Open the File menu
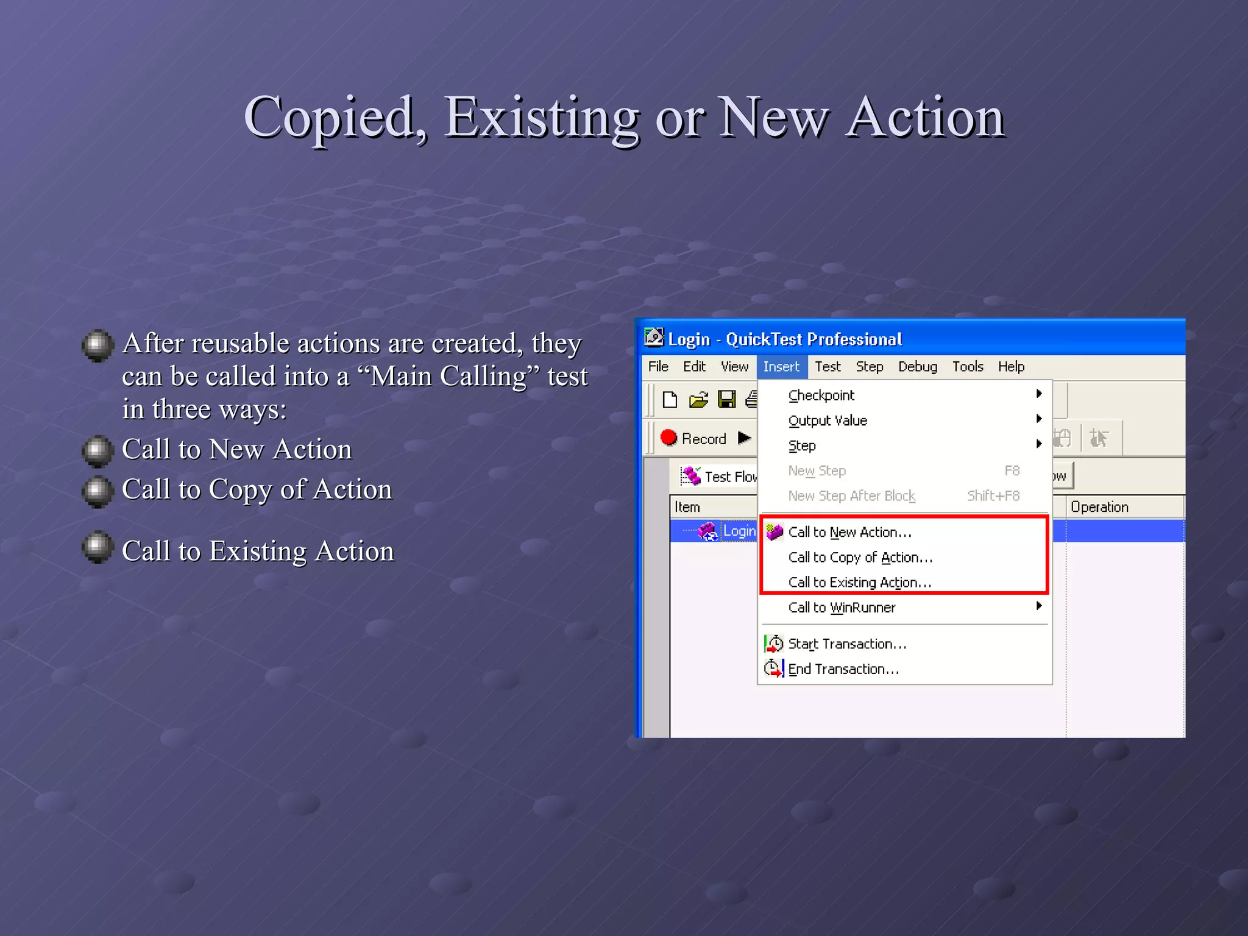 tap(658, 367)
